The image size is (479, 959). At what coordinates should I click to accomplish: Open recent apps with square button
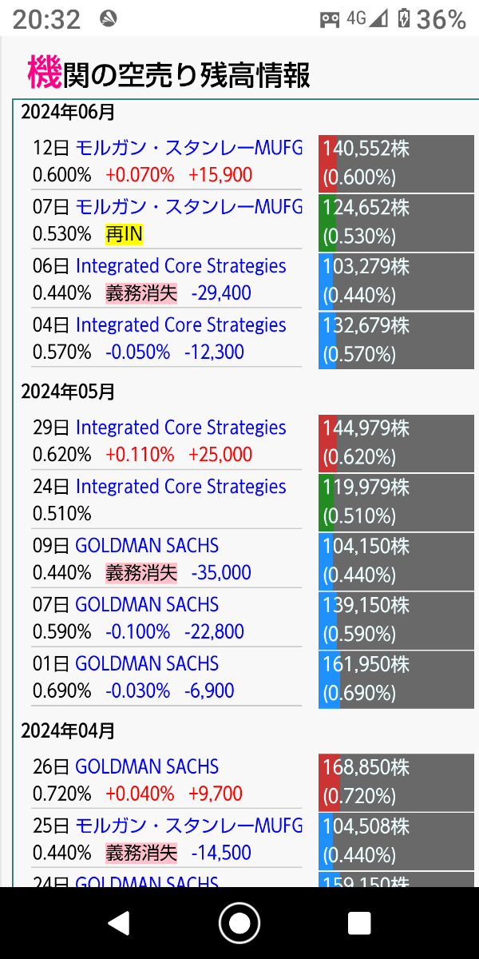point(359,923)
